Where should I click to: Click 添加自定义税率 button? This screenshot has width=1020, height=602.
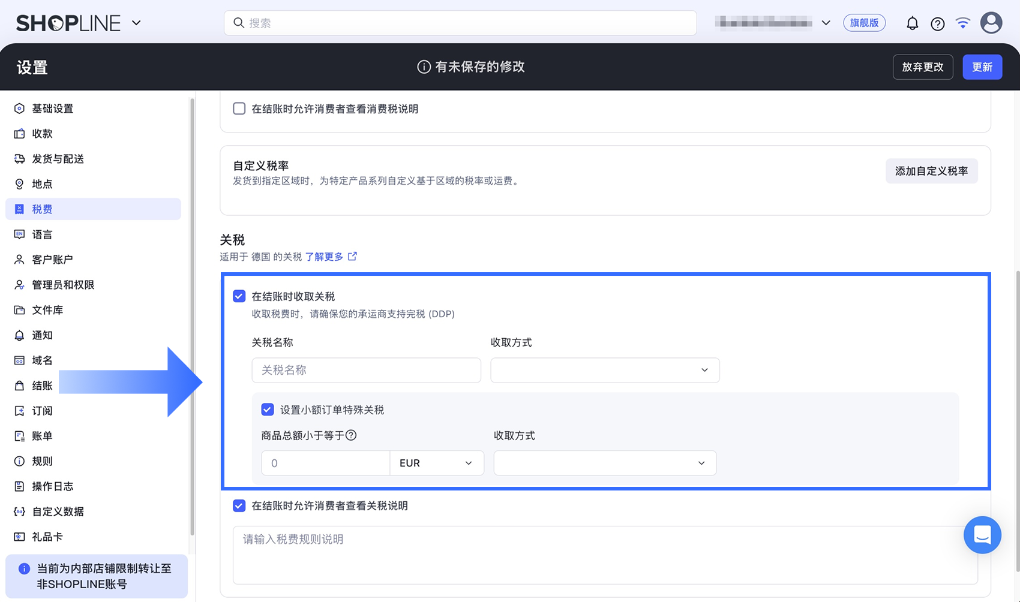pos(931,171)
